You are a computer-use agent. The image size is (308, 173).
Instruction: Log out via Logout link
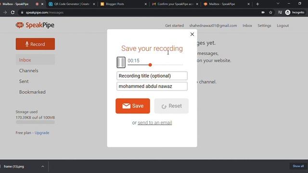[x=283, y=25]
